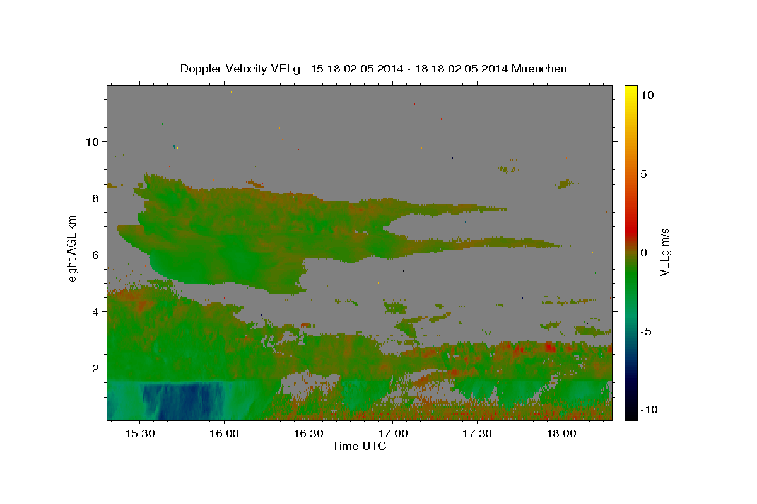This screenshot has height=504, width=757.
Task: Click 'Muenchen' in the plot title
Action: [x=540, y=69]
